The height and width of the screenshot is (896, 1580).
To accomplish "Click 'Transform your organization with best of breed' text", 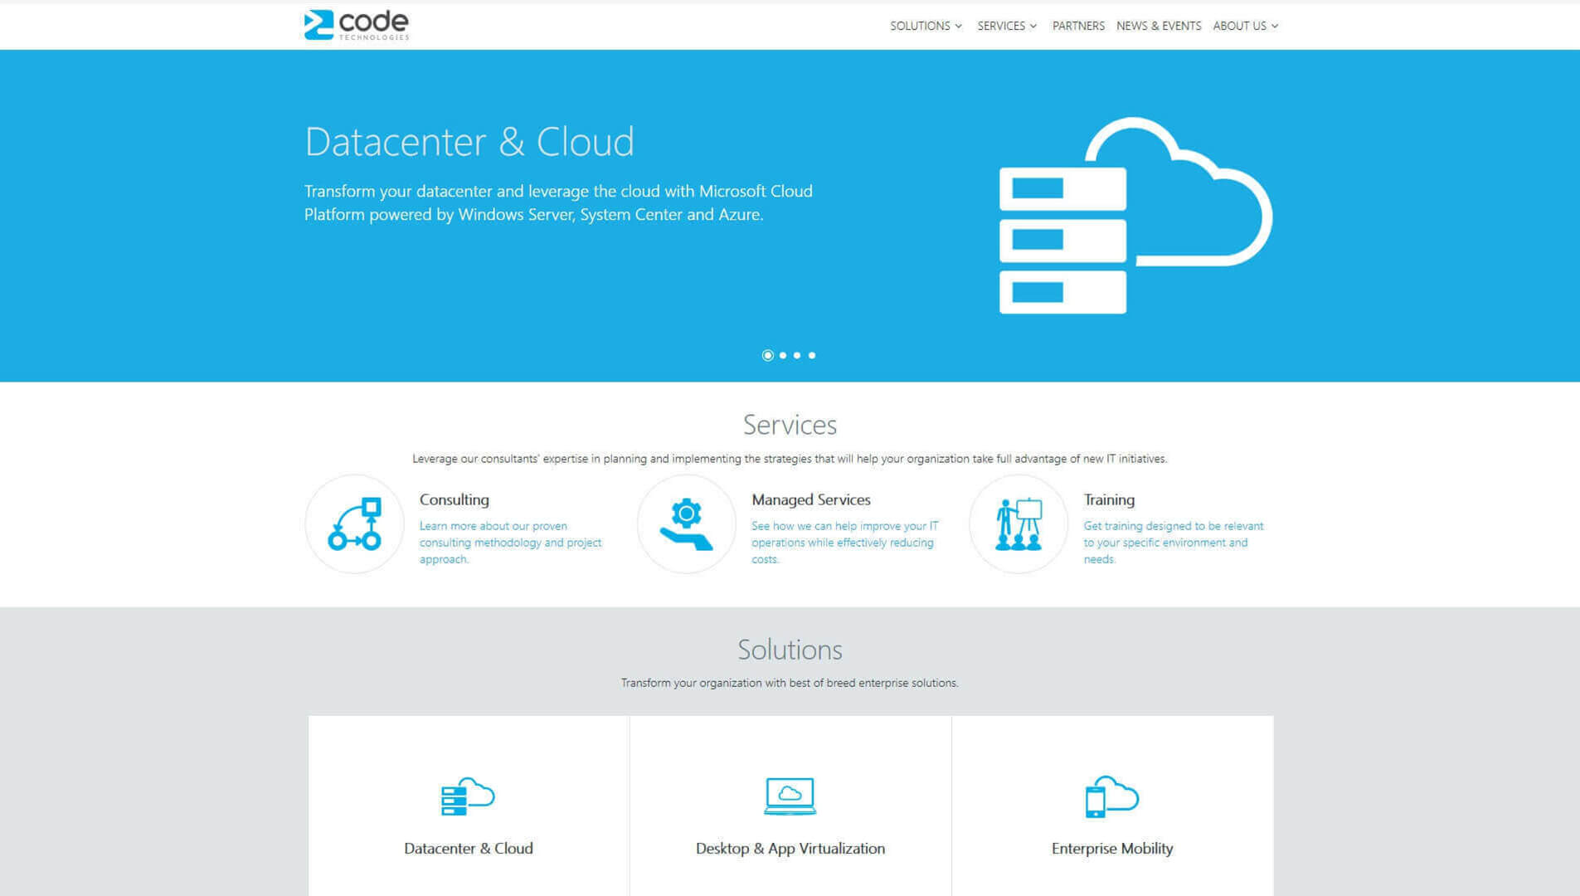I will (790, 683).
